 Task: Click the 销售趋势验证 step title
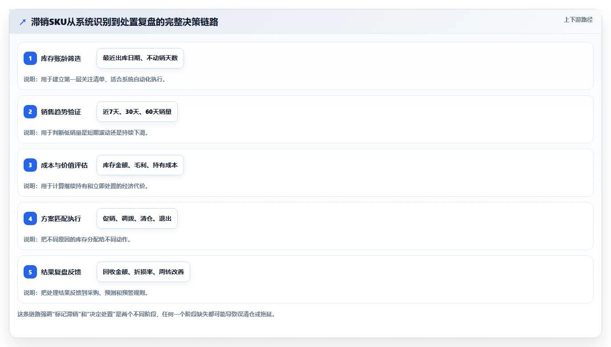tap(61, 112)
